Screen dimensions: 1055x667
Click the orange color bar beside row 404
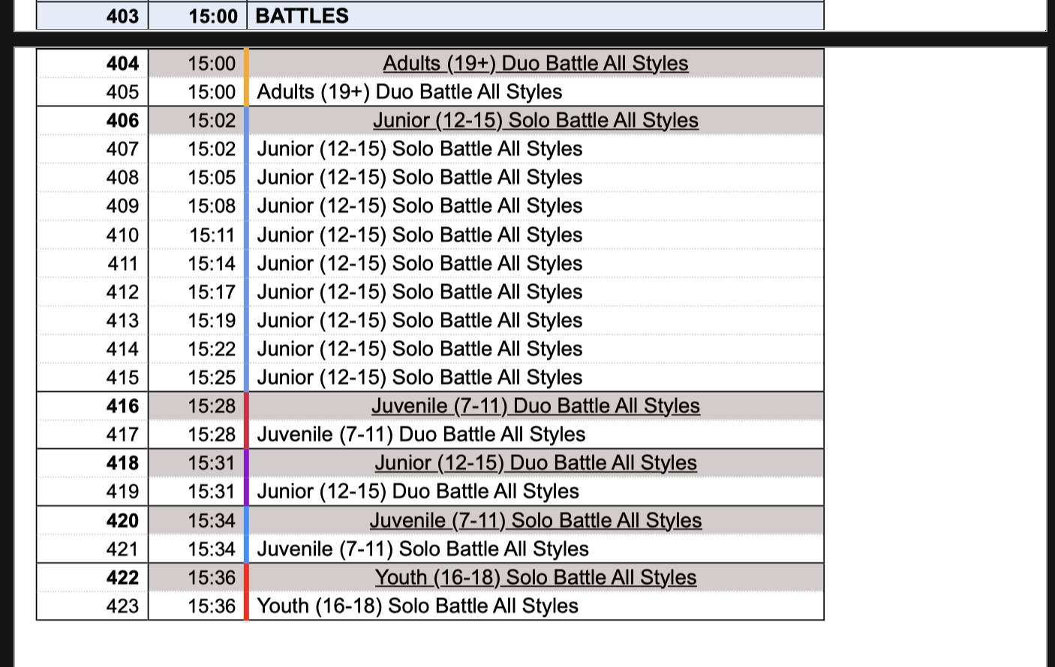[246, 64]
